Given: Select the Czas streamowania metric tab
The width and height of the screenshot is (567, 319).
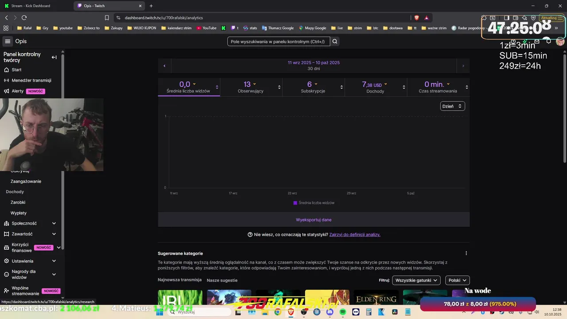Looking at the screenshot, I should click(x=438, y=87).
